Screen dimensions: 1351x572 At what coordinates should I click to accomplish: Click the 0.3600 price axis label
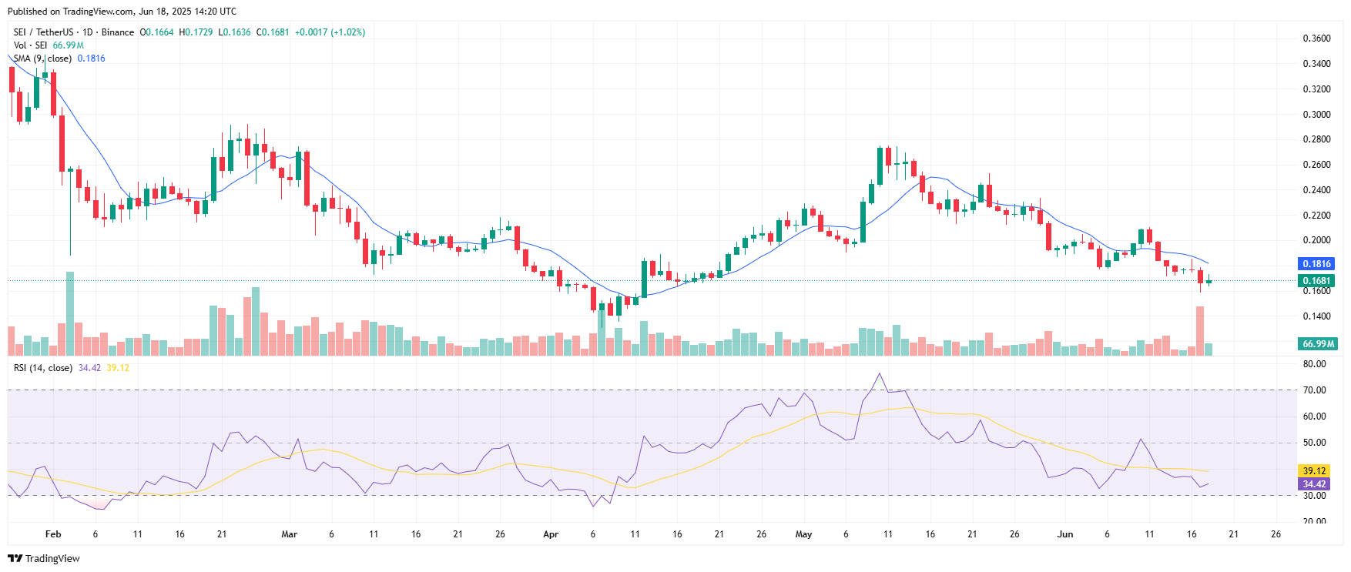[1316, 38]
